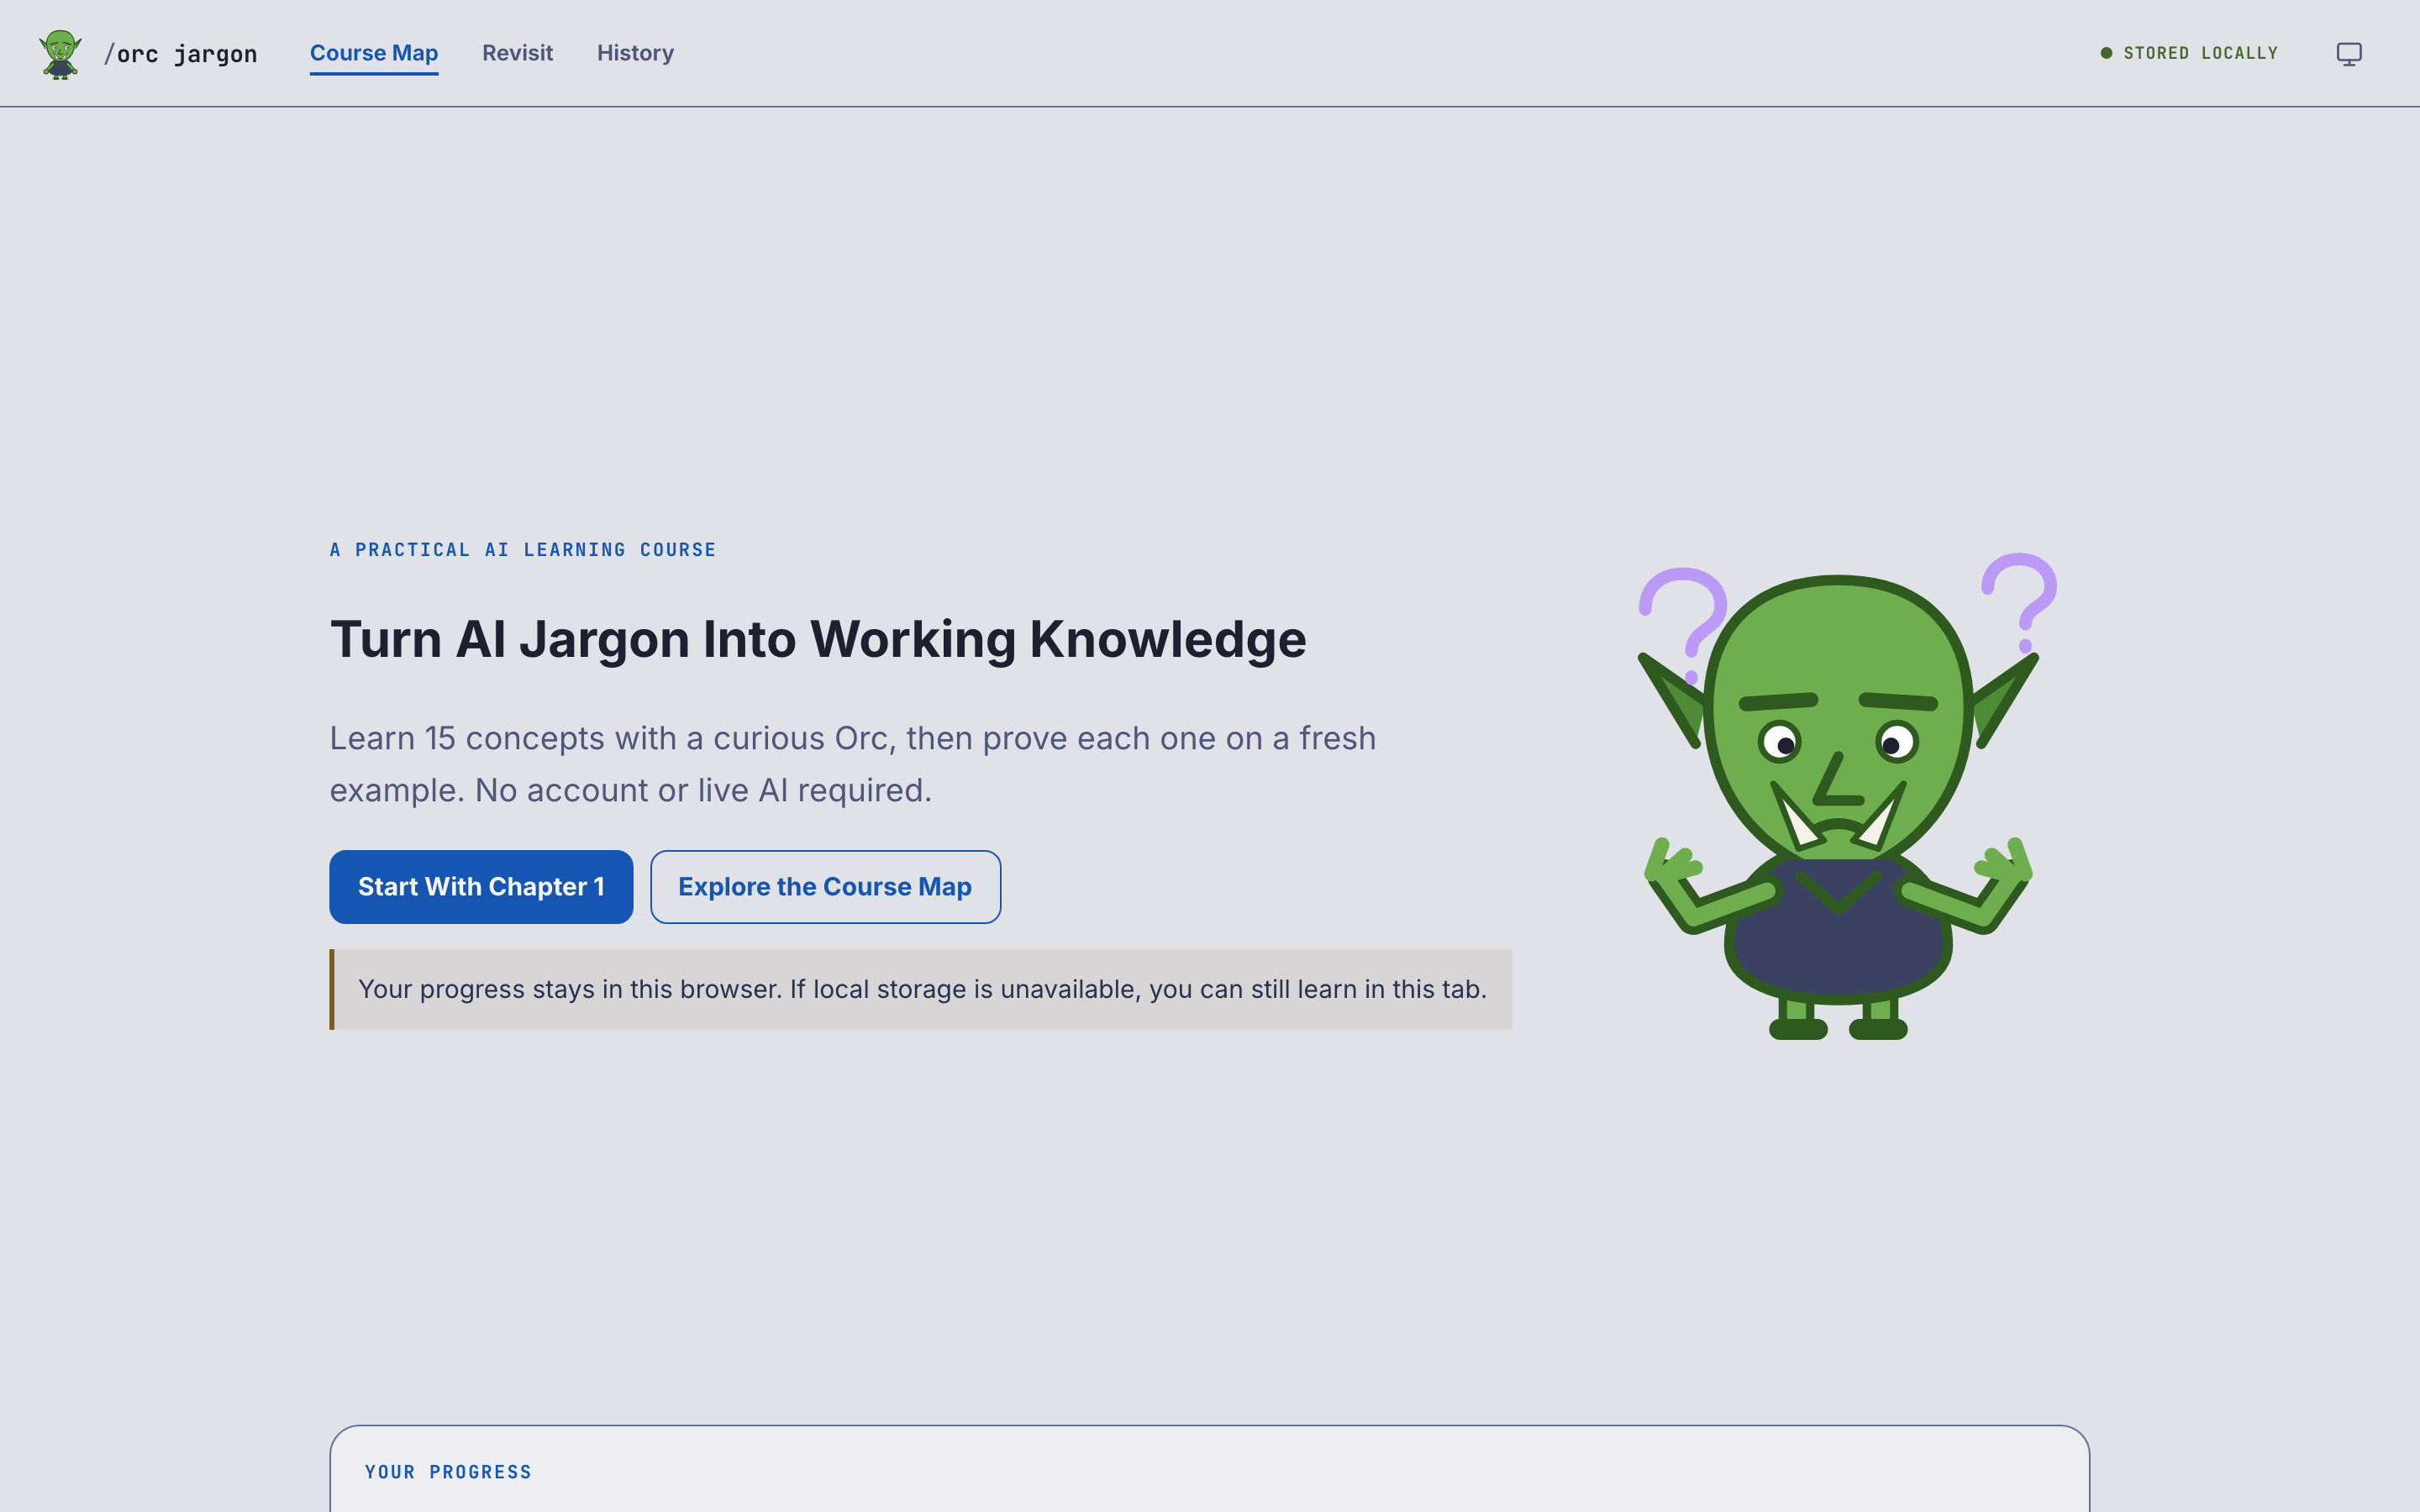This screenshot has width=2420, height=1512.
Task: Click the 'A Practical AI Learning Course' label
Action: coord(523,550)
